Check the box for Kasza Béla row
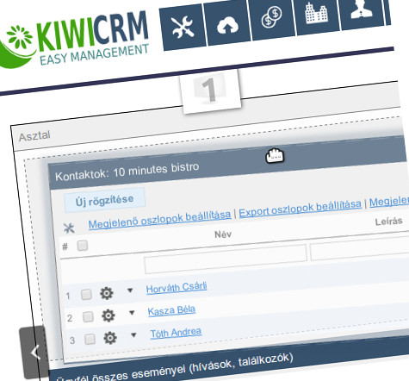409x381 pixels. [x=88, y=317]
